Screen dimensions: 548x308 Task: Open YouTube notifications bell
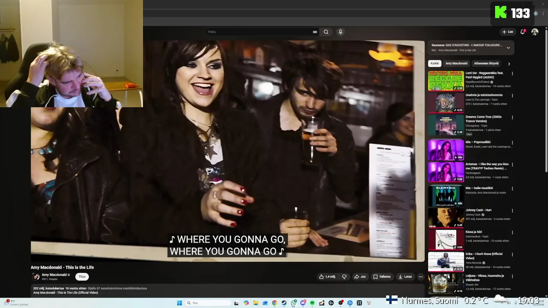click(522, 32)
